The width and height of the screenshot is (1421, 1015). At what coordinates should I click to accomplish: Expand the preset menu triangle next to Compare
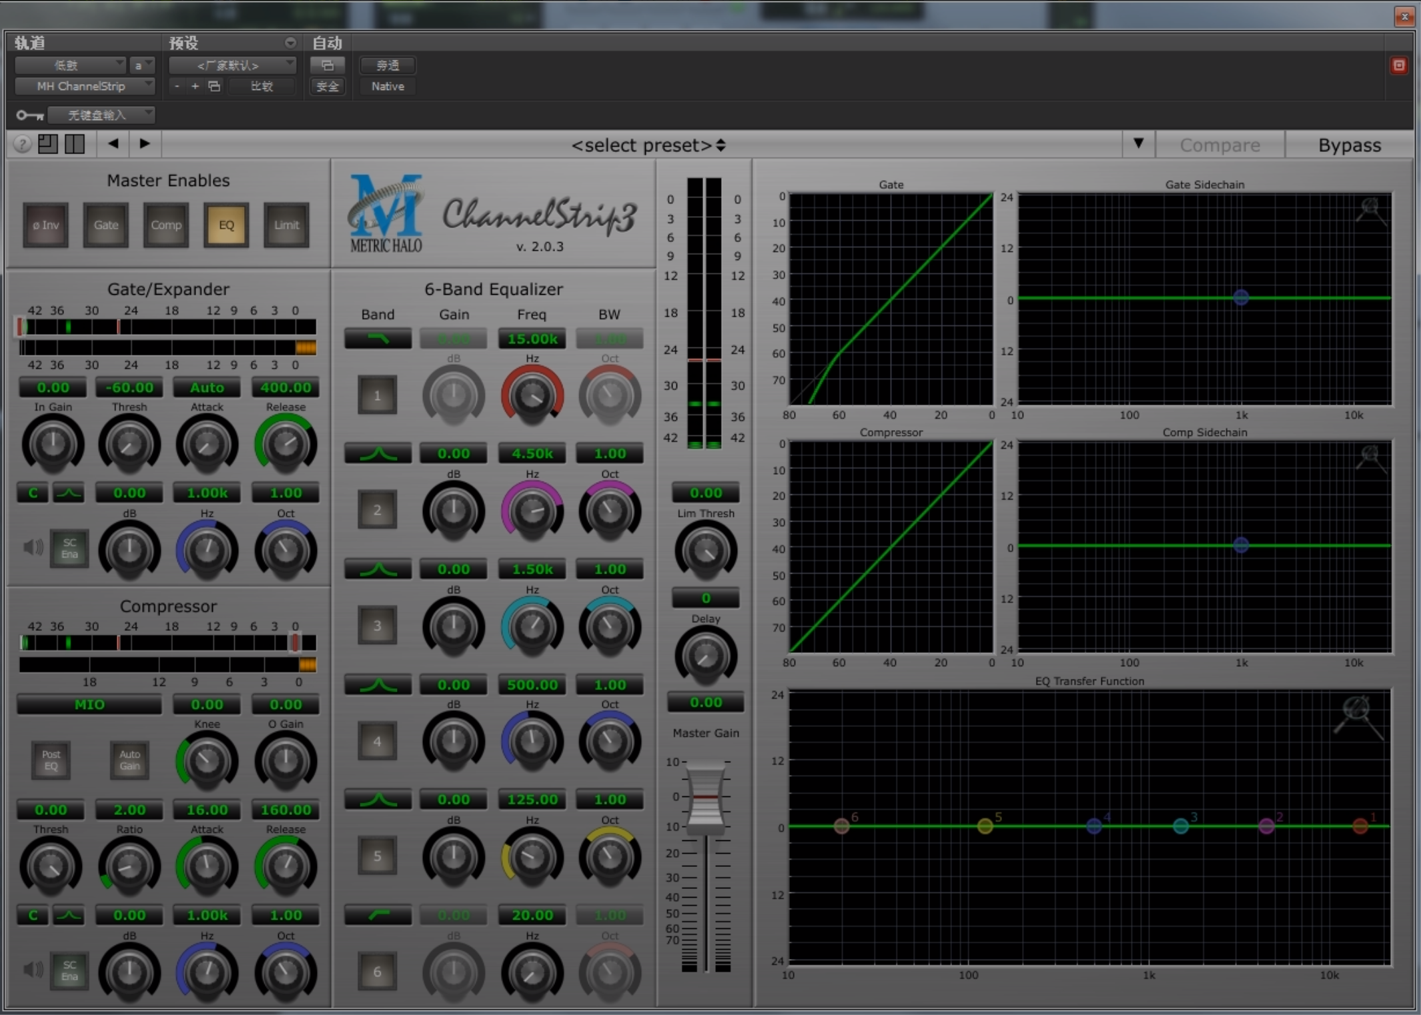click(x=1138, y=143)
